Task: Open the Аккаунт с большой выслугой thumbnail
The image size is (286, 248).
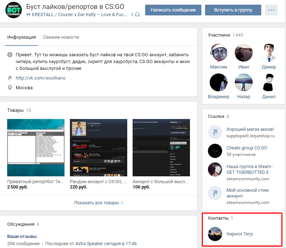Action: 161,148
